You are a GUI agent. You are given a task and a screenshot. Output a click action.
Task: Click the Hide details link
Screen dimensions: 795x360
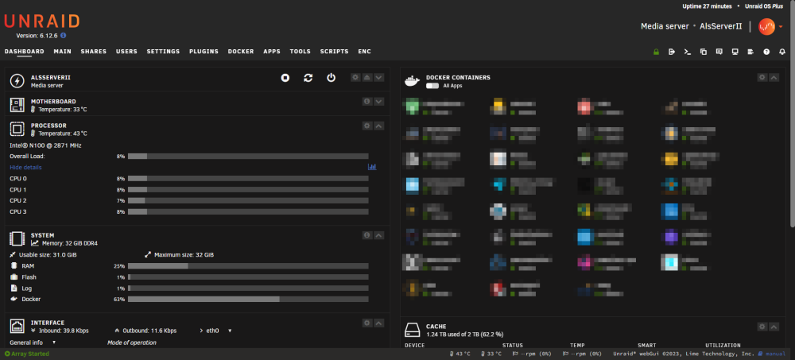coord(26,168)
